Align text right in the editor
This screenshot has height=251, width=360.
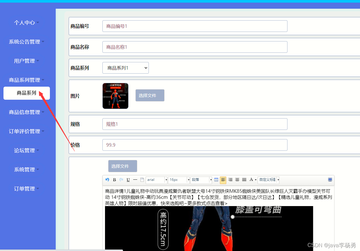point(230,180)
